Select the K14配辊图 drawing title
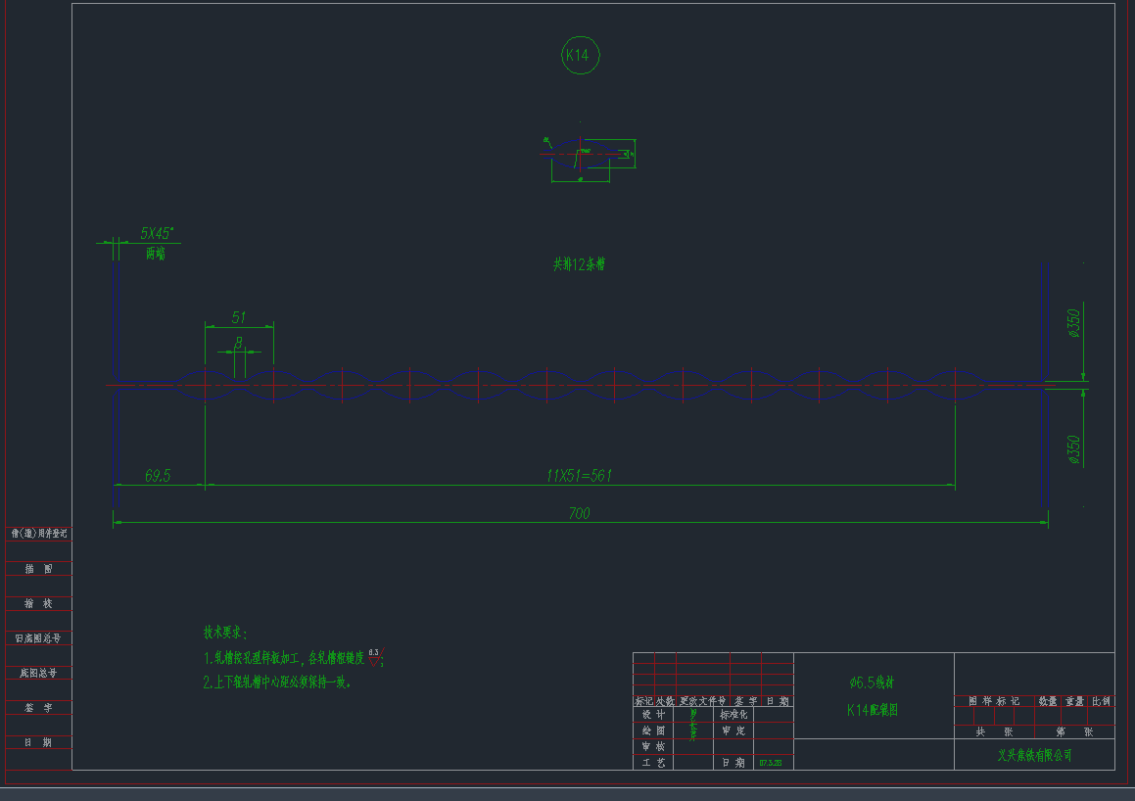 875,708
